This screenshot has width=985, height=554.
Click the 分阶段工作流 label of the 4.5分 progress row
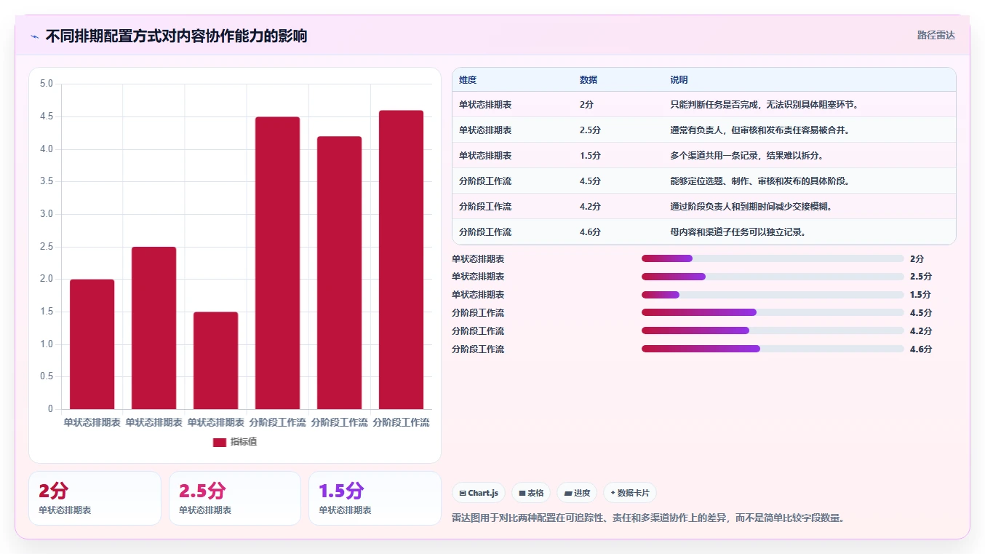coord(478,313)
